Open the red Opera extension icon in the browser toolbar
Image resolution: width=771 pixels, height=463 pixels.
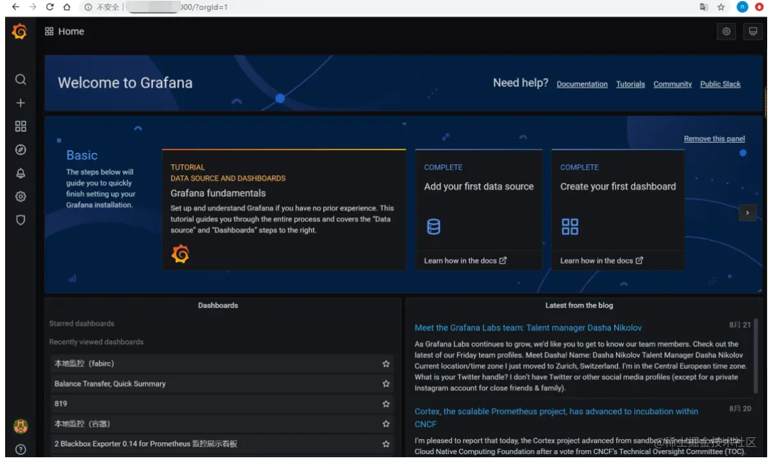[759, 7]
